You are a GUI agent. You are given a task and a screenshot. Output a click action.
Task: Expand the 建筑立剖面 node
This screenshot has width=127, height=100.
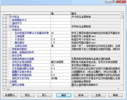coord(10,85)
